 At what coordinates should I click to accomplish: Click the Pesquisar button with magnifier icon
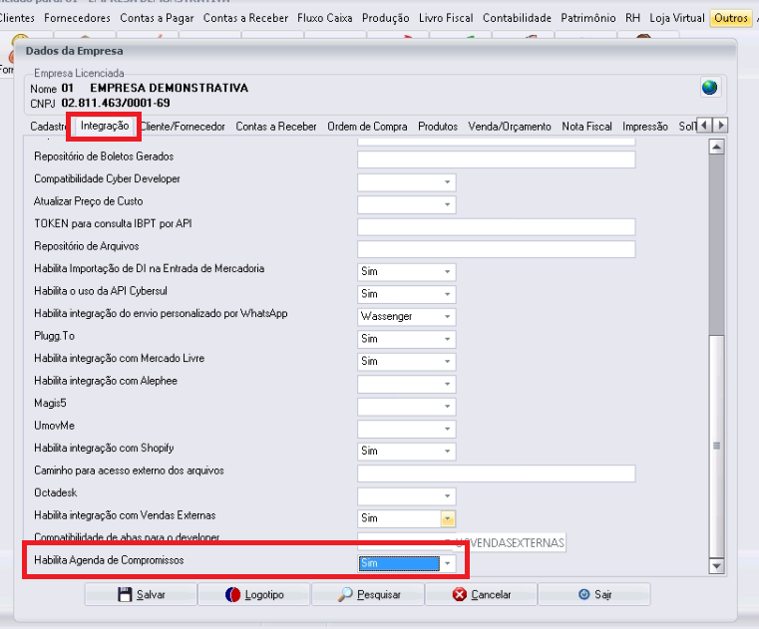[x=368, y=594]
